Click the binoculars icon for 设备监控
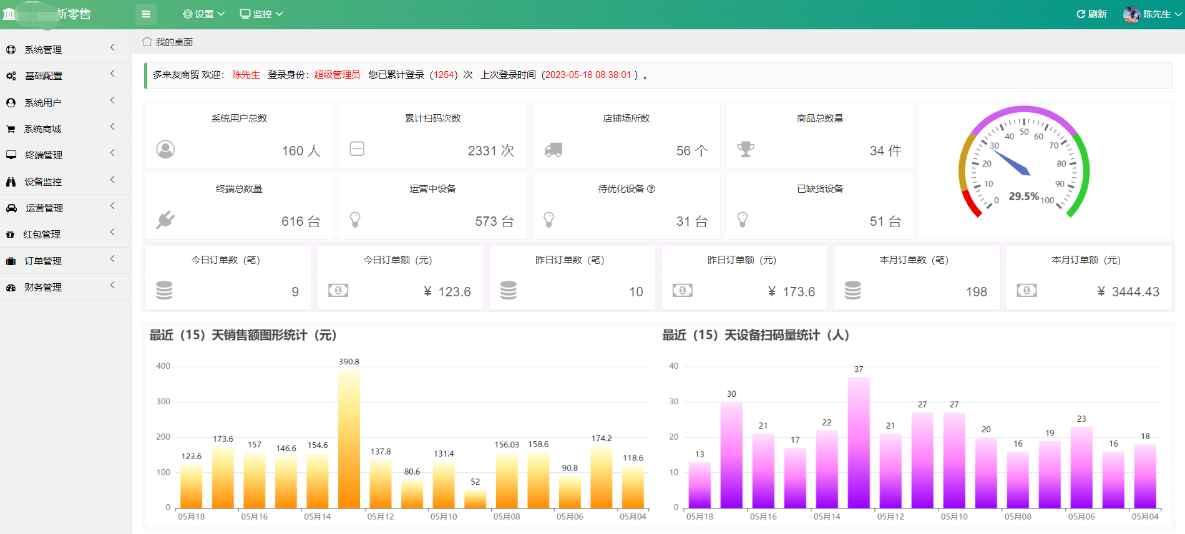The image size is (1185, 534). point(11,182)
